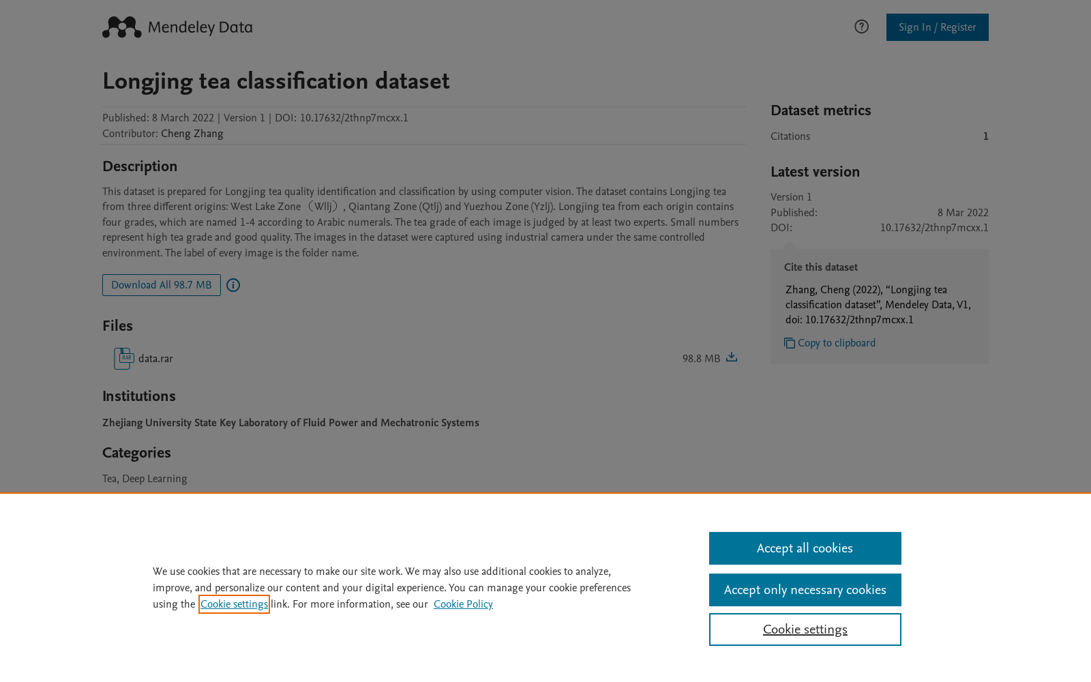1091x682 pixels.
Task: Click the Sign In / Register button
Action: pos(937,27)
